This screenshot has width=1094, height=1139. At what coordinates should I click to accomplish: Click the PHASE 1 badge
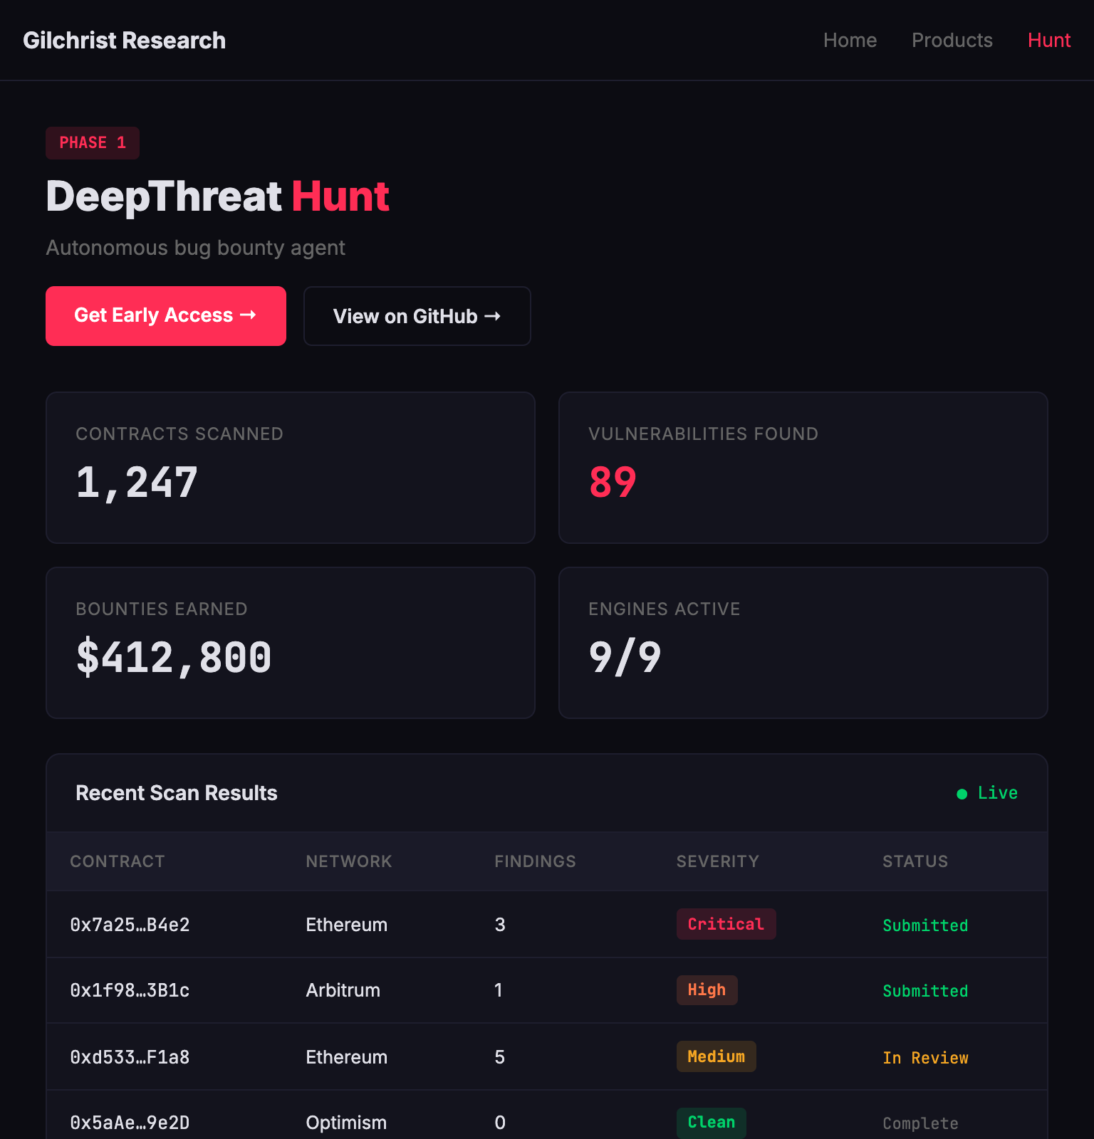click(93, 143)
